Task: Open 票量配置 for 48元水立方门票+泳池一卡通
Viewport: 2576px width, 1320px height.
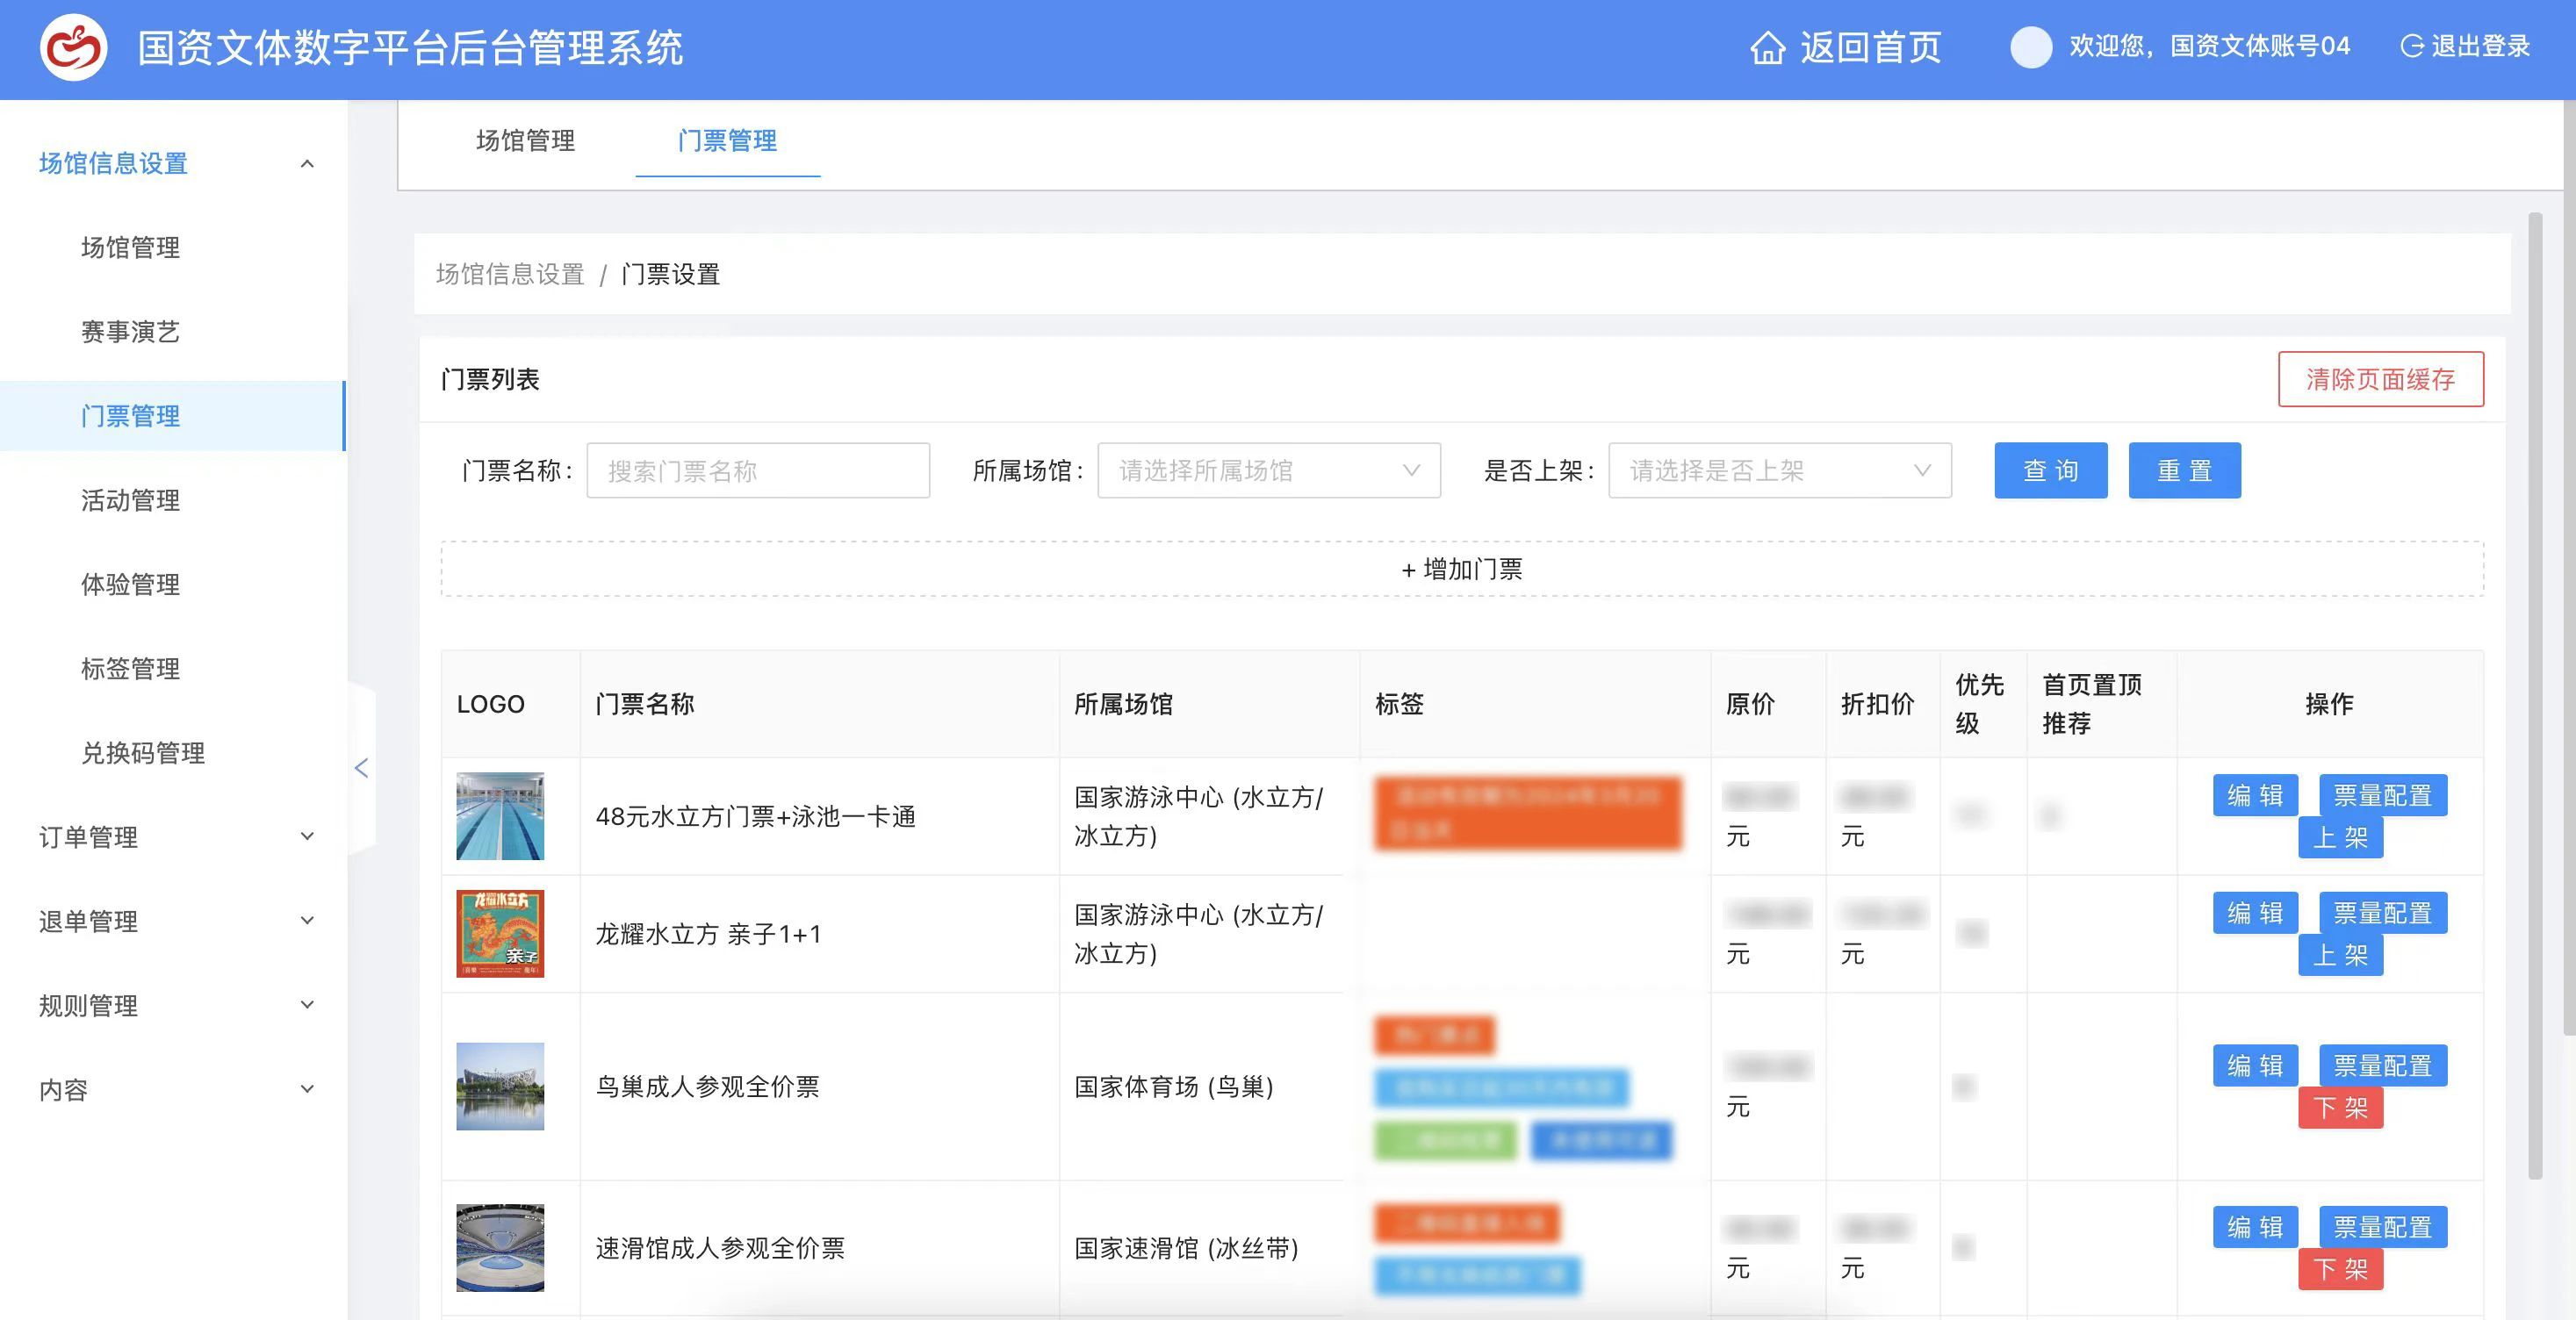Action: click(2382, 795)
